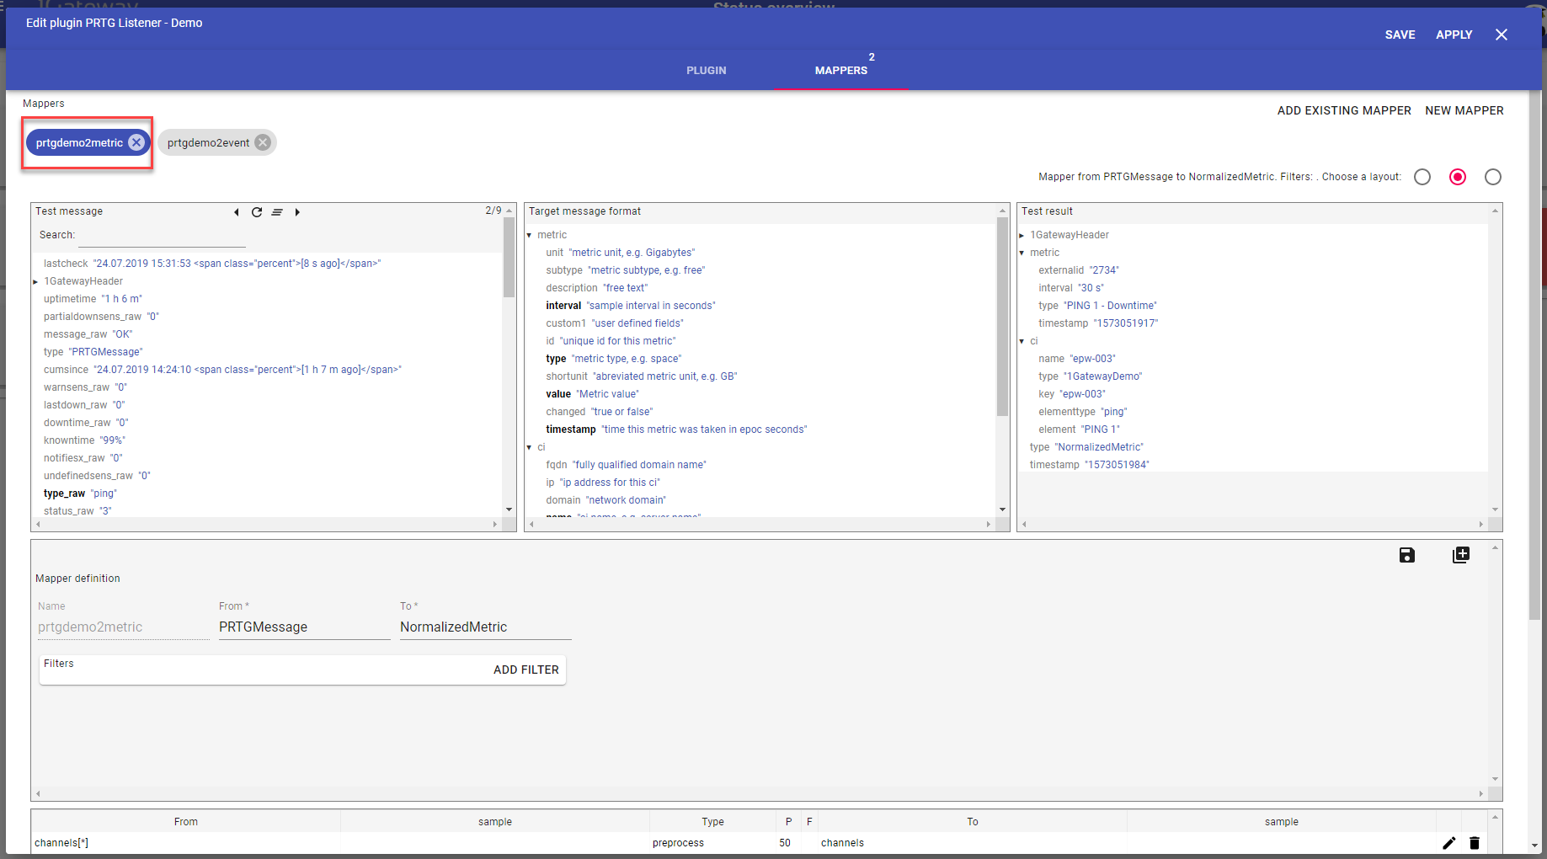Collapse the metric node in Test result
The image size is (1547, 859).
(x=1022, y=253)
